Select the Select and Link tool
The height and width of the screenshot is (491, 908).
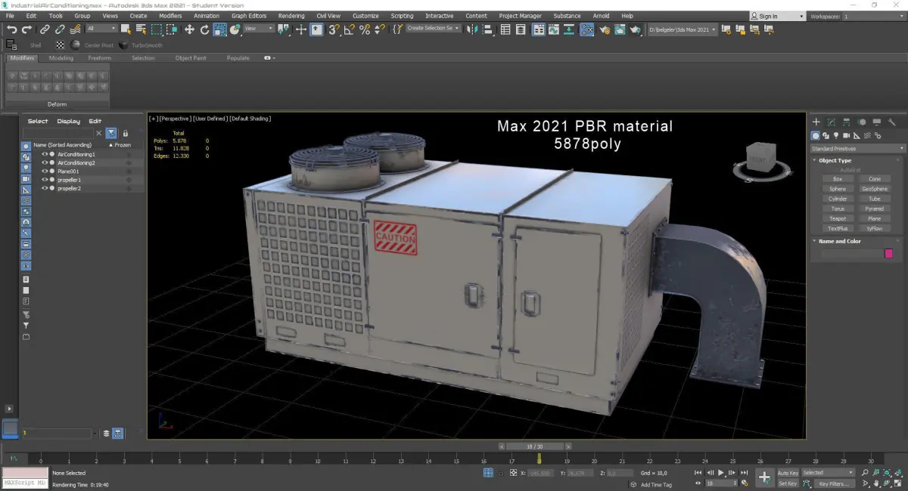point(45,29)
